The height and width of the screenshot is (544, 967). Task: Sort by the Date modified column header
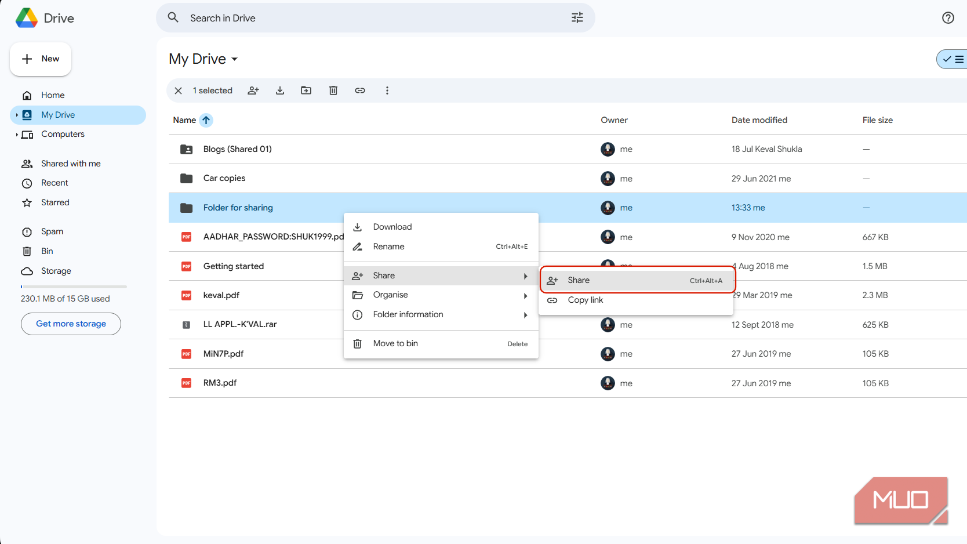click(759, 120)
